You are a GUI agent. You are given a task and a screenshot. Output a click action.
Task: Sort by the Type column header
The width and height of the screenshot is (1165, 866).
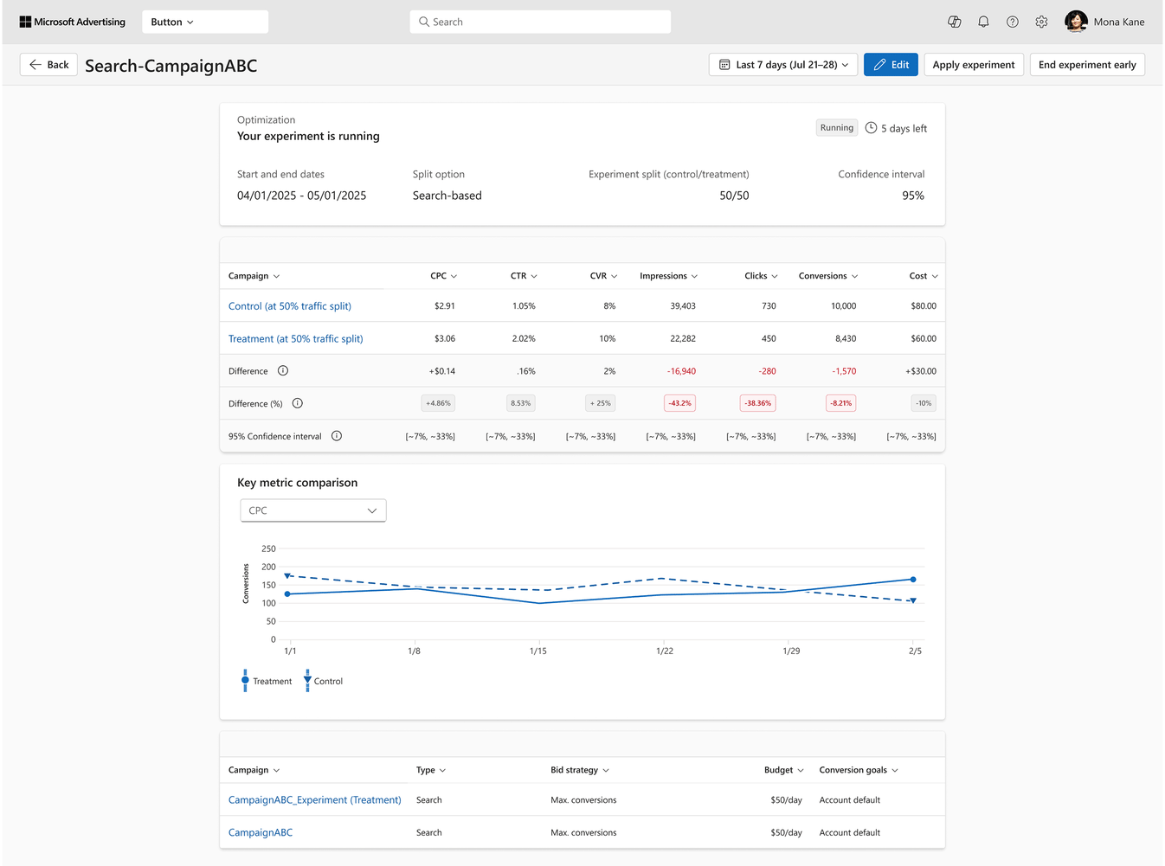pyautogui.click(x=431, y=770)
